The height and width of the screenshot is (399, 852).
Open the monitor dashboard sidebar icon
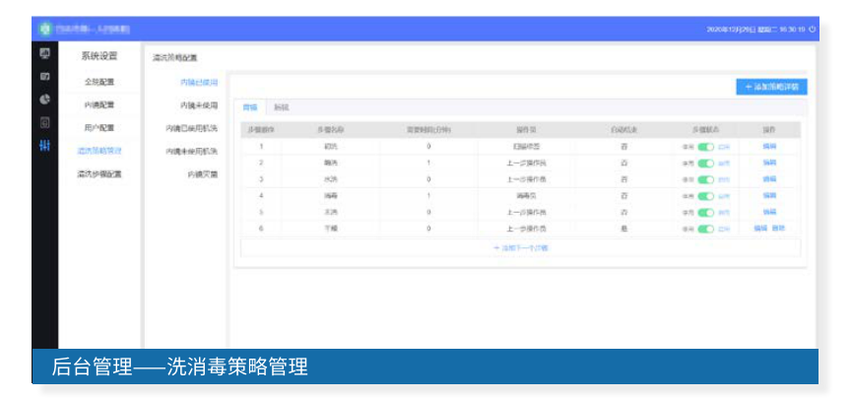point(45,53)
